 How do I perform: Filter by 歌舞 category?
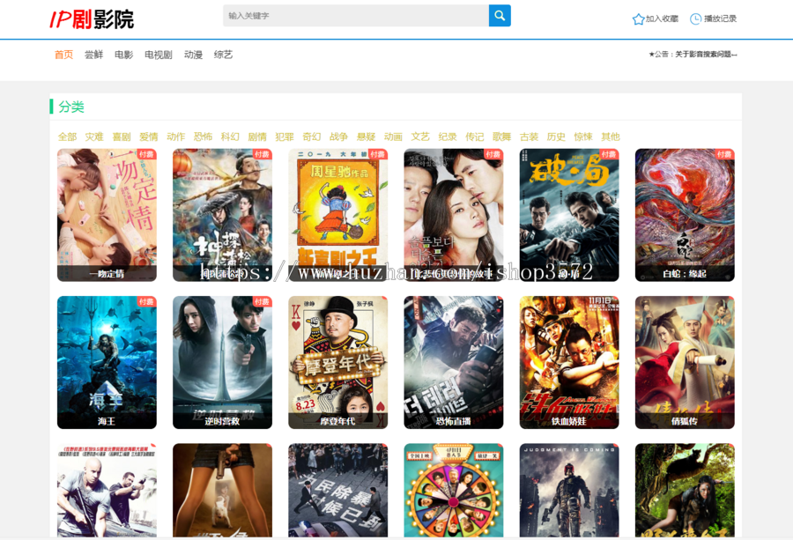(x=501, y=137)
